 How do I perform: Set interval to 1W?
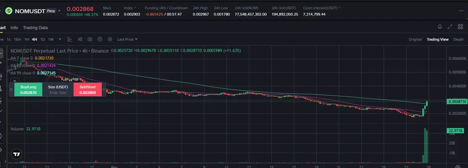[x=51, y=39]
